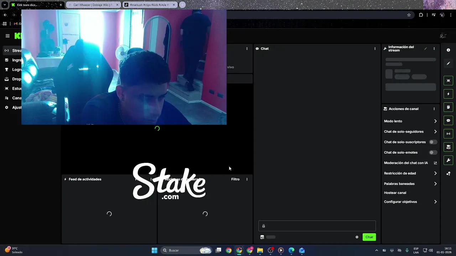Open the 31°C Soleado weather widget

tap(14, 250)
